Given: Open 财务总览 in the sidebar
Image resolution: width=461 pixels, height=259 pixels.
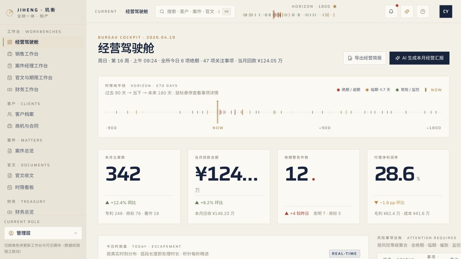Looking at the screenshot, I should (x=43, y=212).
